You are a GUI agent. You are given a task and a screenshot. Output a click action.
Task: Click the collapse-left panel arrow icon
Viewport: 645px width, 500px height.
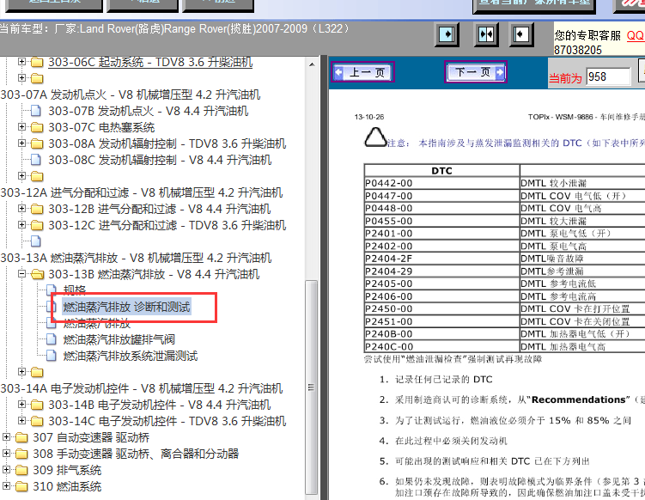point(521,34)
